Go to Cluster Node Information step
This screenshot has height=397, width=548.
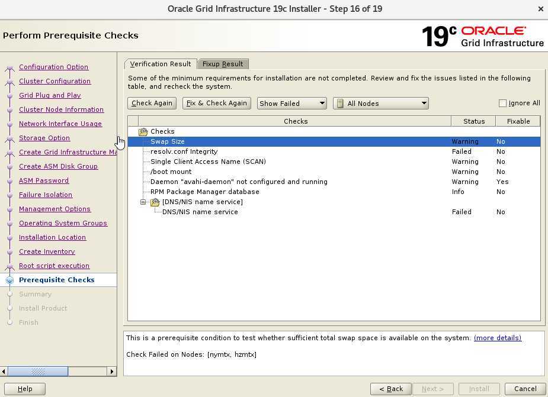pyautogui.click(x=61, y=109)
